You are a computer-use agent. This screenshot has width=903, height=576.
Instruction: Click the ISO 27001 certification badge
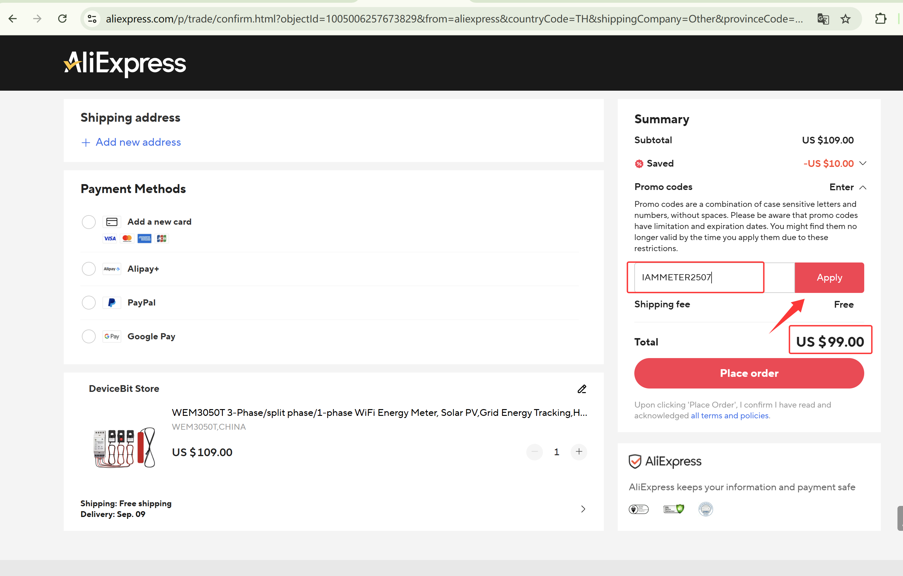pos(706,509)
